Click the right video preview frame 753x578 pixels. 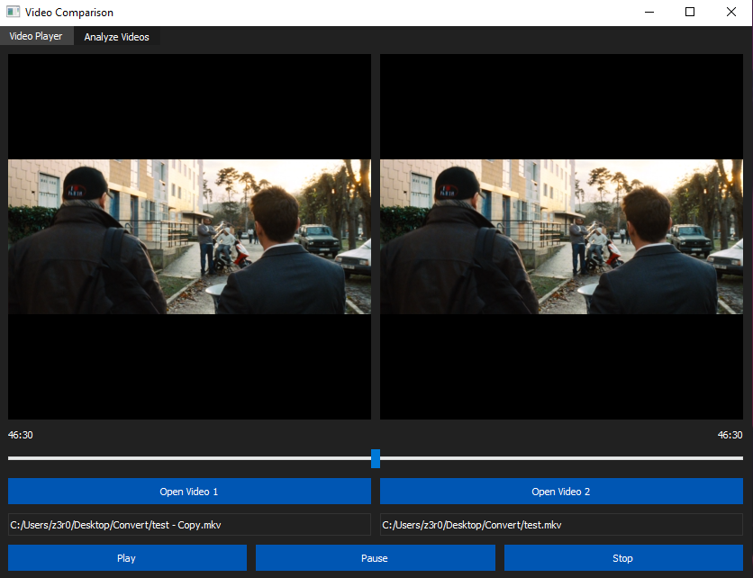click(x=561, y=237)
